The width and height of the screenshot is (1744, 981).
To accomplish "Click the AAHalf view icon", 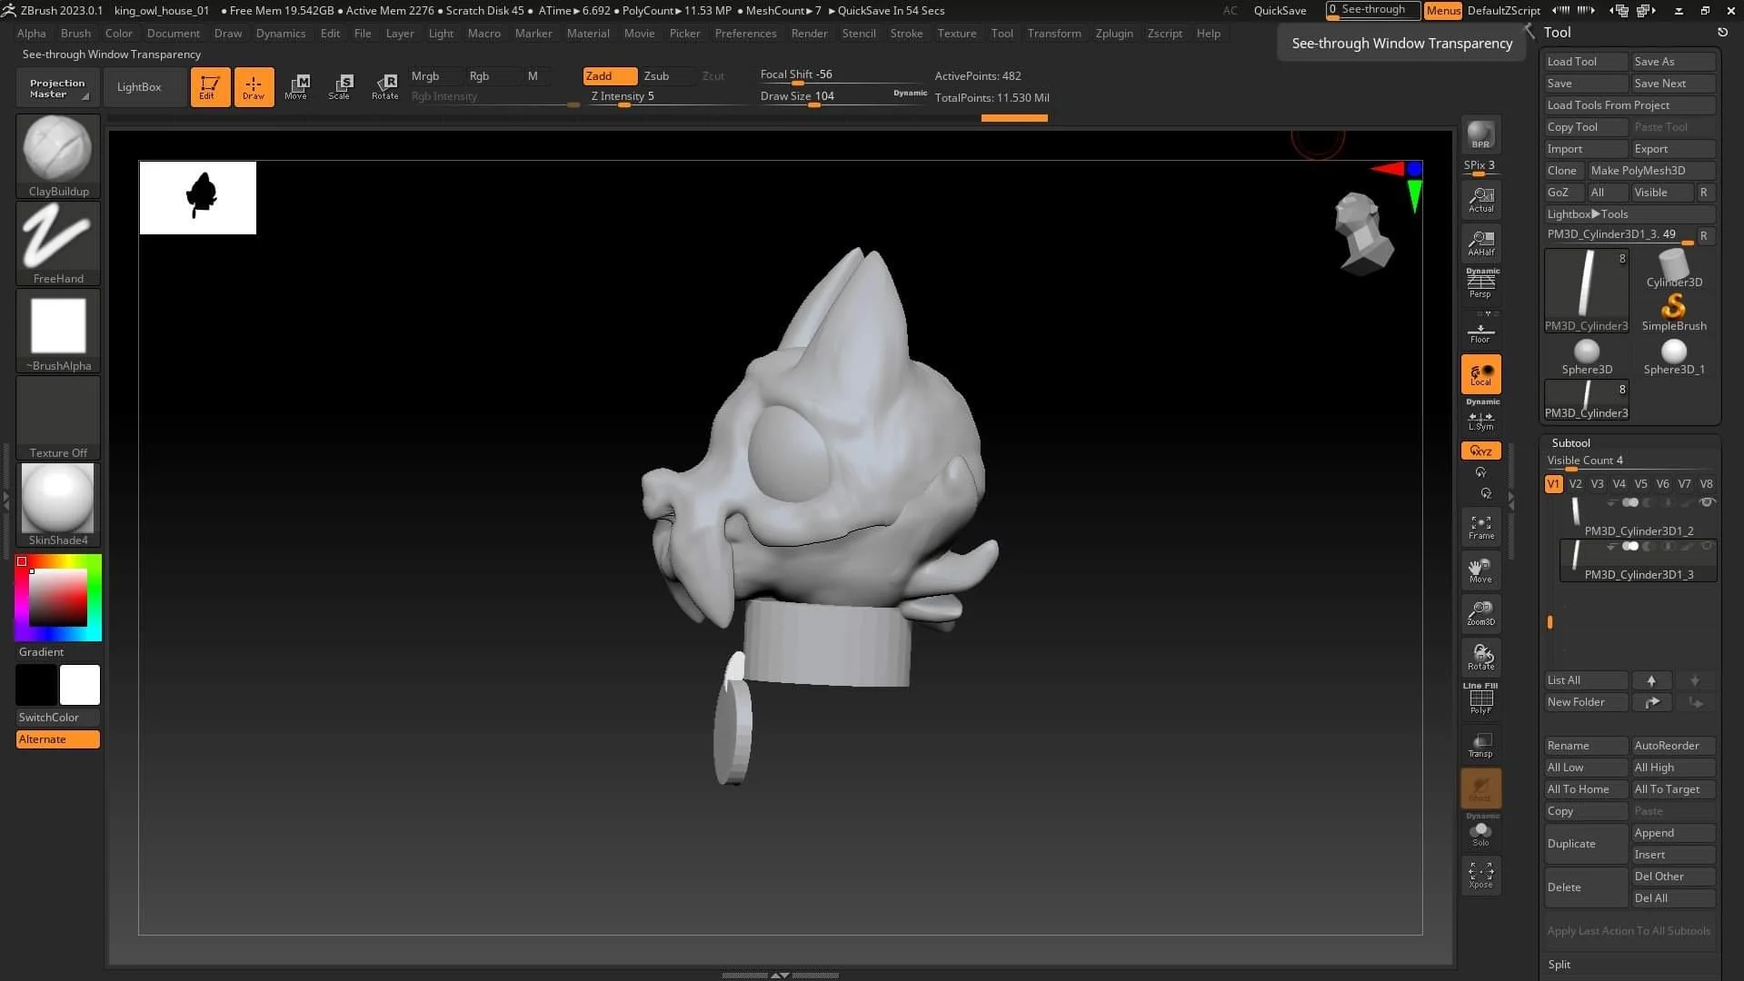I will (x=1480, y=243).
